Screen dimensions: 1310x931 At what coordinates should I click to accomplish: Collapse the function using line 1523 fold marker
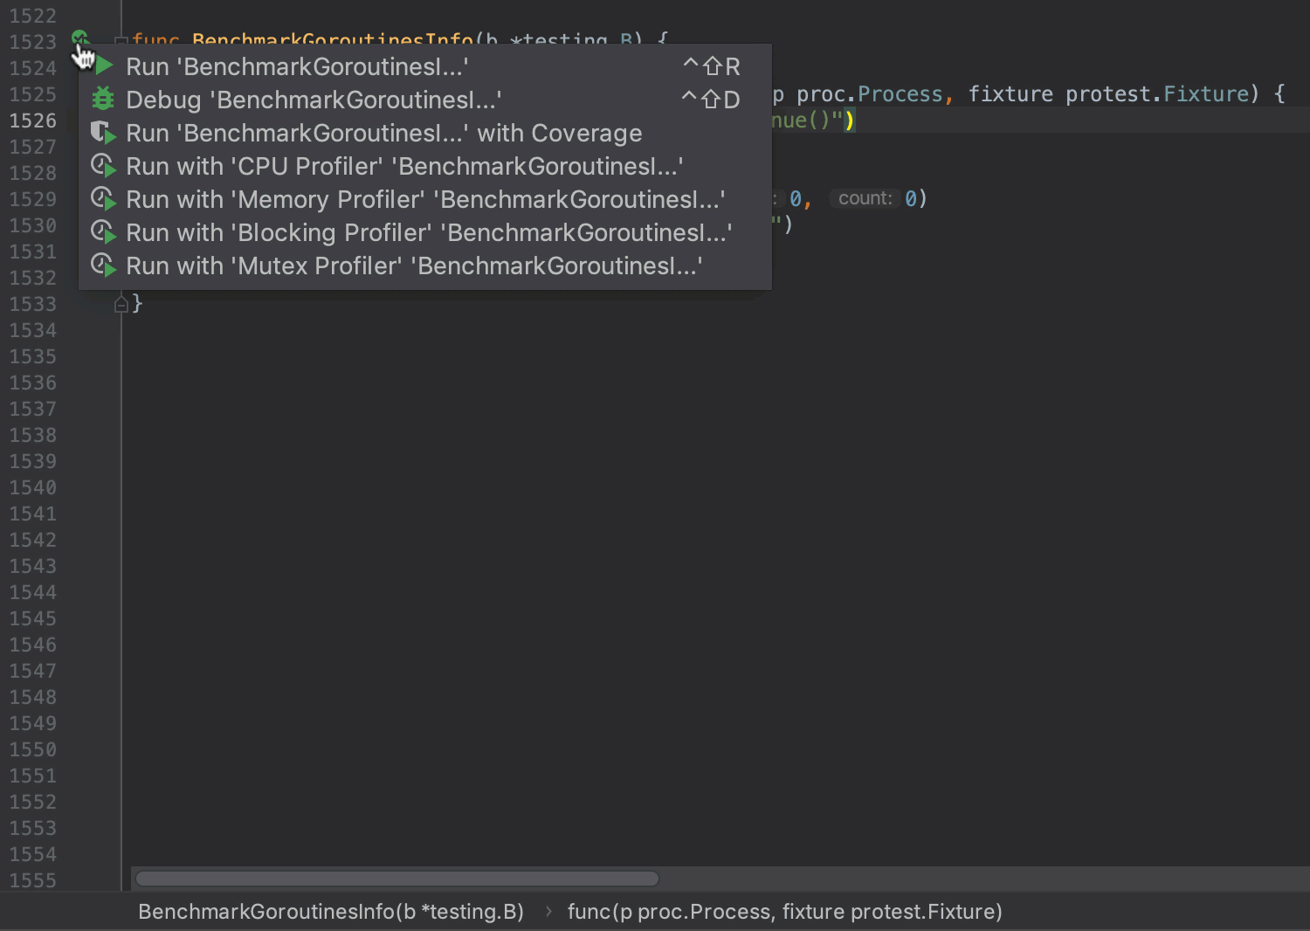point(121,41)
